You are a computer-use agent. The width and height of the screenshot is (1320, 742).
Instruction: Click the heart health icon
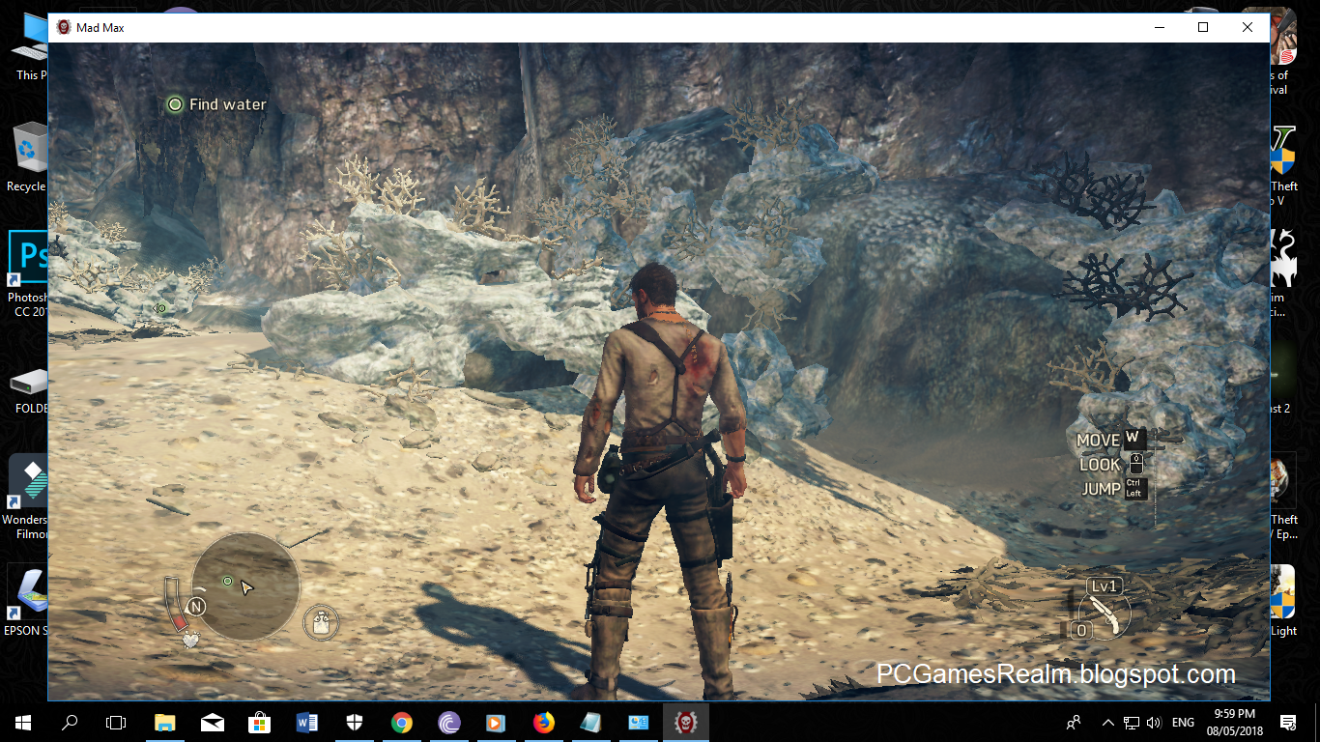191,639
